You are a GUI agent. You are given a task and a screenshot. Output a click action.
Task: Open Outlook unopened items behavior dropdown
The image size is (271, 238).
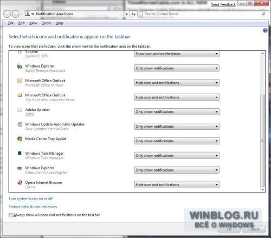click(177, 97)
